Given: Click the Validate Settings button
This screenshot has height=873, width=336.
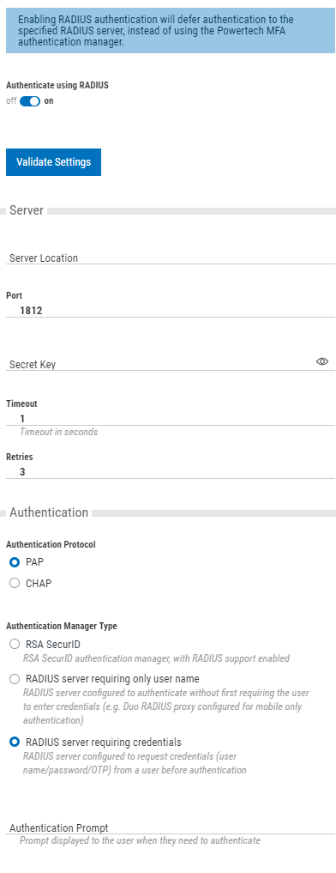Looking at the screenshot, I should 53,162.
